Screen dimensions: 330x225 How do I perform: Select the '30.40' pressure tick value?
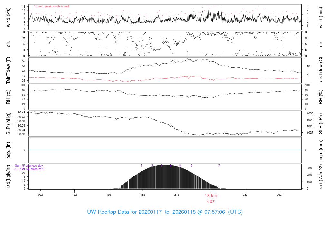[x=22, y=117]
